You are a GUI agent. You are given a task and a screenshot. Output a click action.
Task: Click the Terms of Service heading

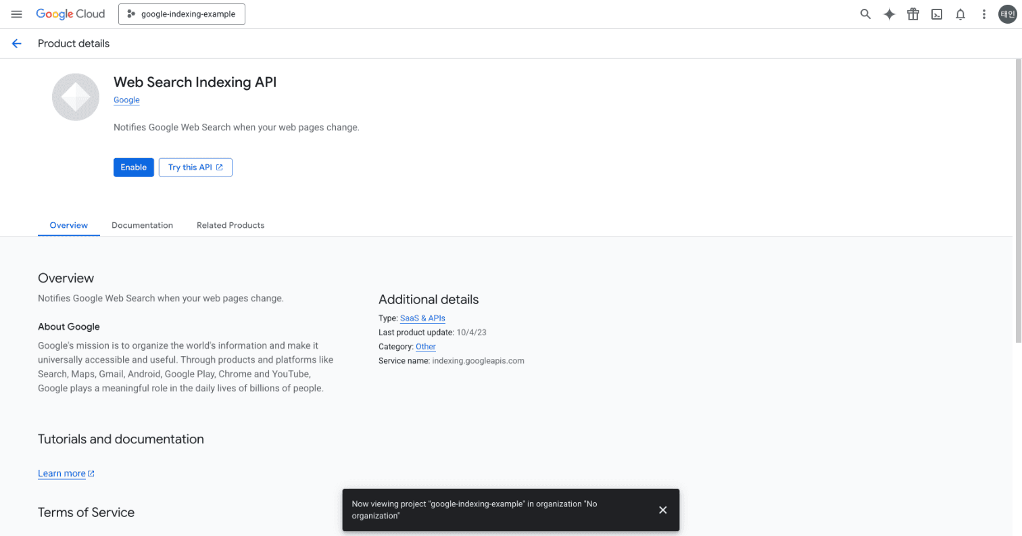coord(87,512)
